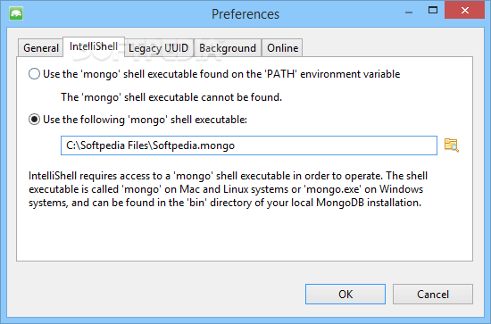The image size is (491, 324).
Task: Click the "Use the 'mongo' shell executable found" label
Action: [221, 74]
